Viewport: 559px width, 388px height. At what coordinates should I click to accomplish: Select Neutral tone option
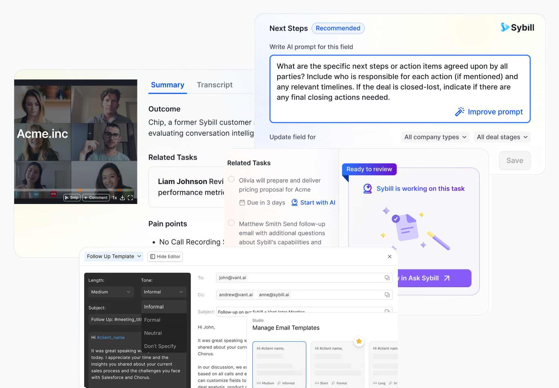164,333
